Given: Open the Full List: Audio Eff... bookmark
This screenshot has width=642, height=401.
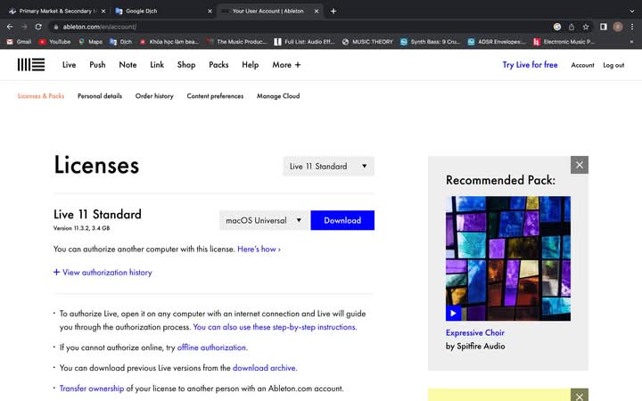Looking at the screenshot, I should coord(305,42).
